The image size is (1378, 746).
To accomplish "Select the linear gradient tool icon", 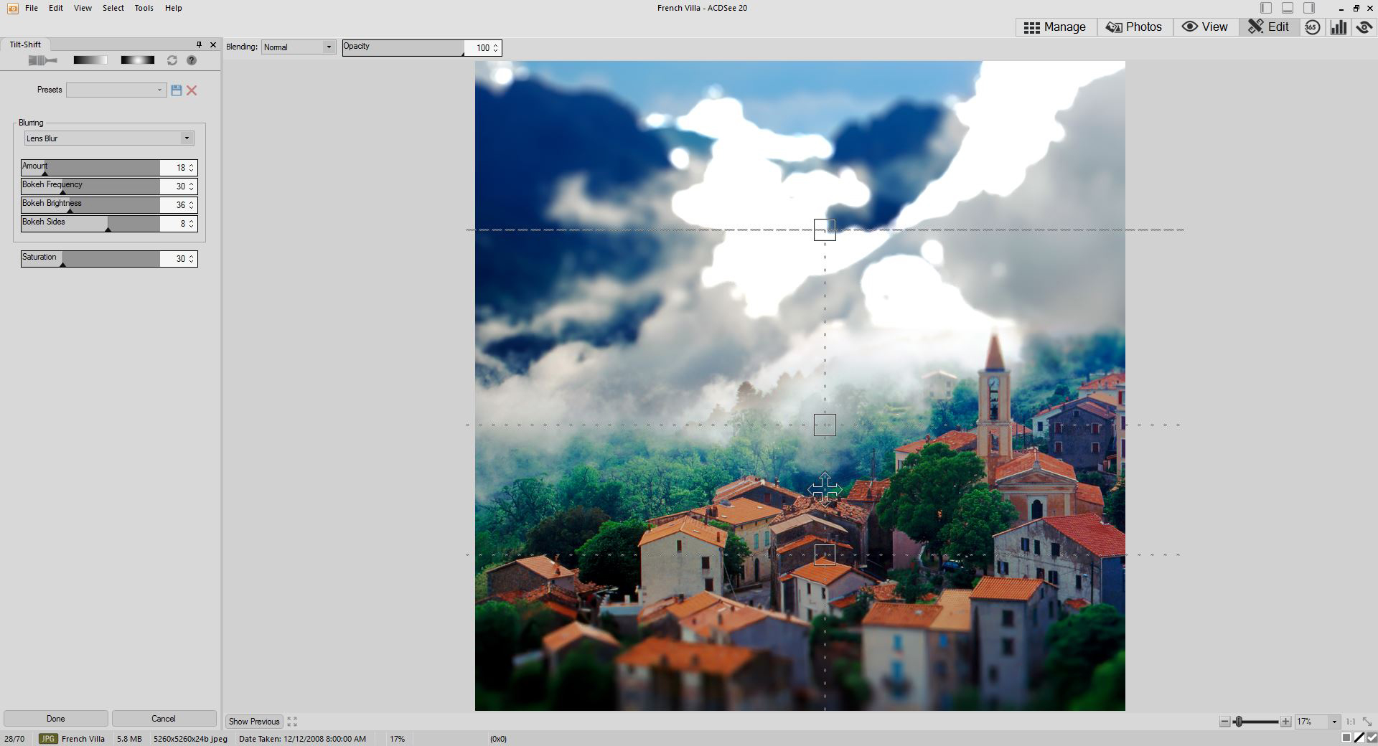I will click(x=90, y=60).
